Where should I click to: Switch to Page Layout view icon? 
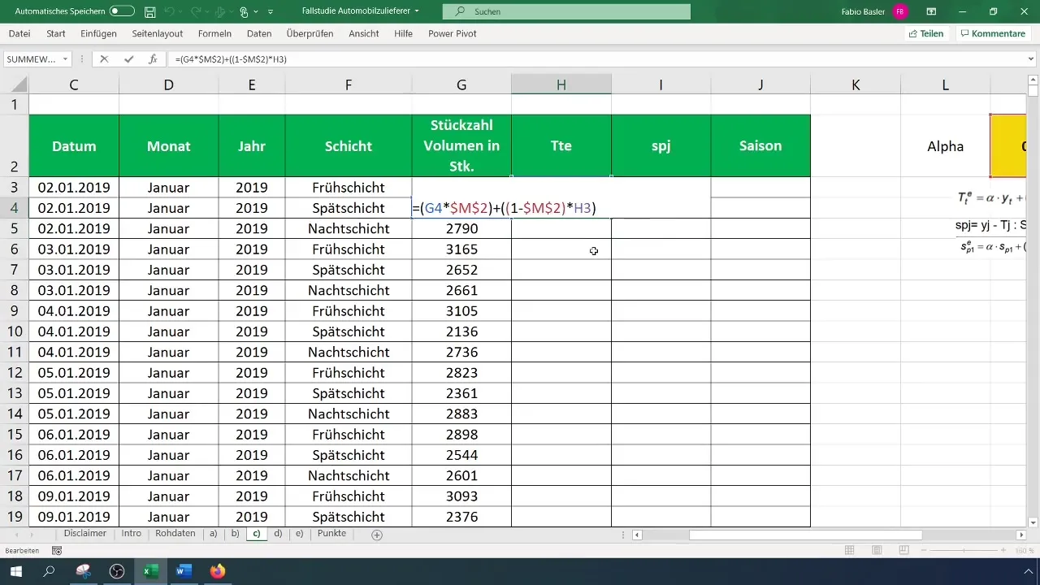point(877,551)
